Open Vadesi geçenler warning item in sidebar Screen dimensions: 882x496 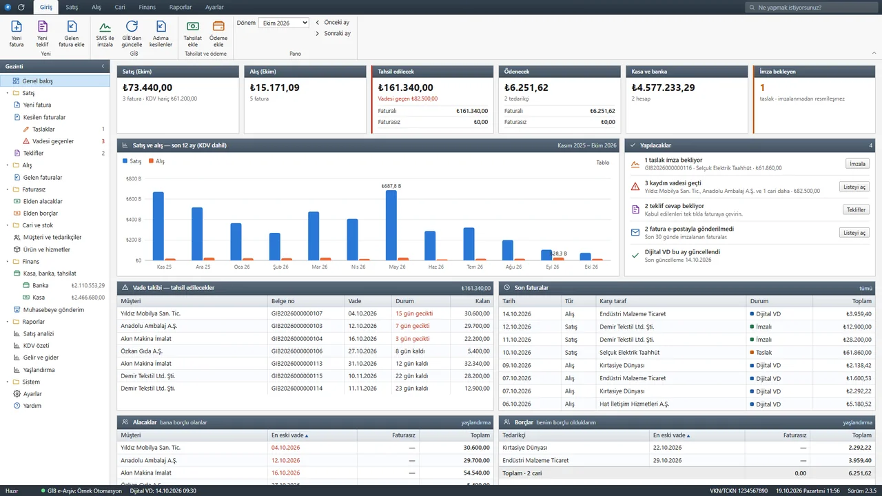click(55, 141)
